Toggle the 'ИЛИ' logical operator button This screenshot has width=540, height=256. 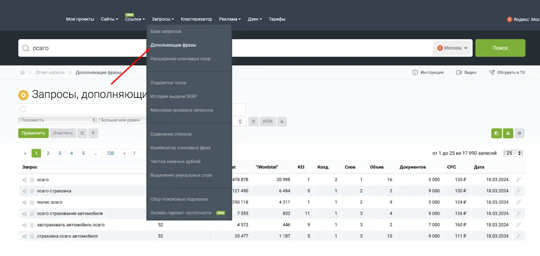tap(268, 122)
